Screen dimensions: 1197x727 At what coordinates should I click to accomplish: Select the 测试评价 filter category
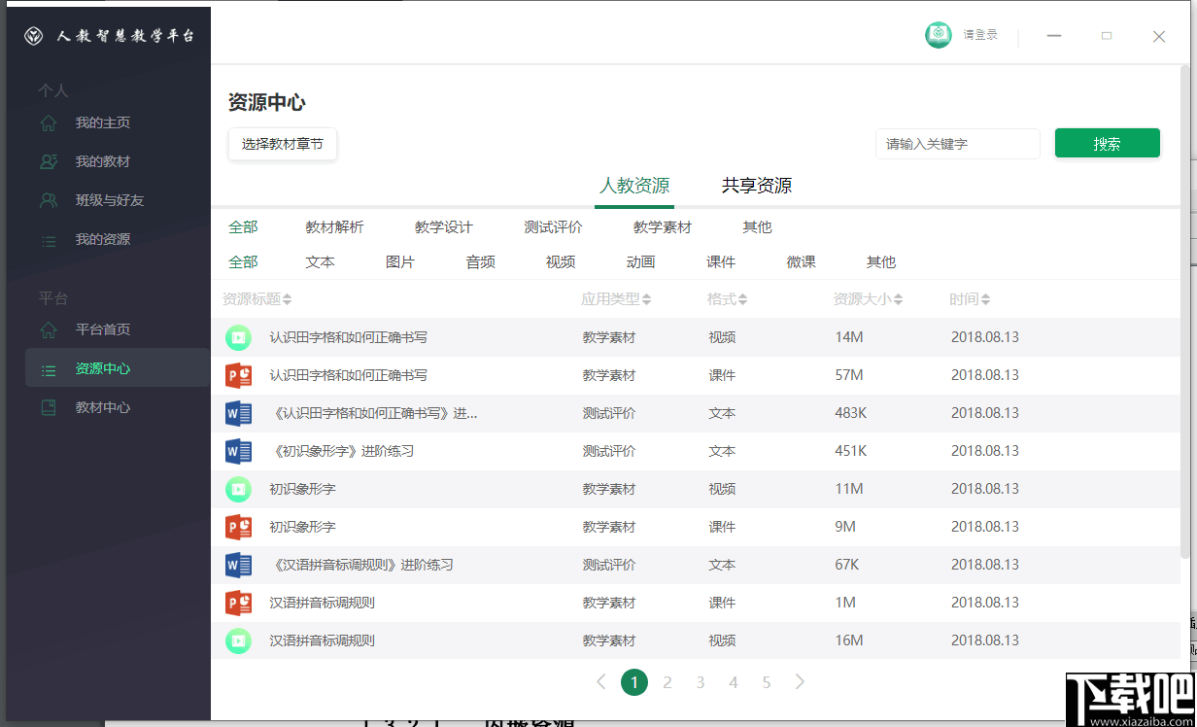[553, 226]
